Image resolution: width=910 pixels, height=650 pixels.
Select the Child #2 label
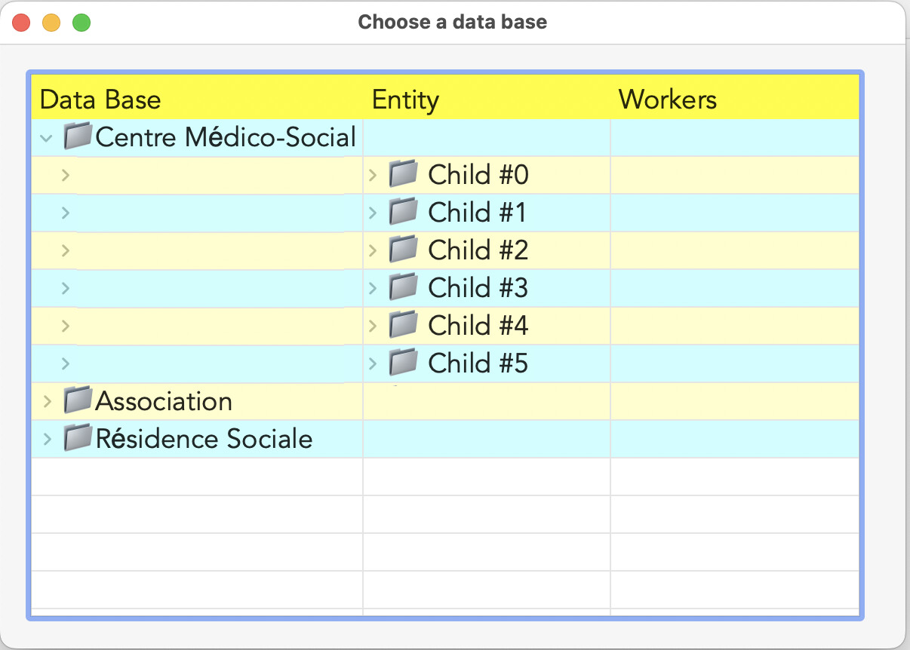pos(478,250)
